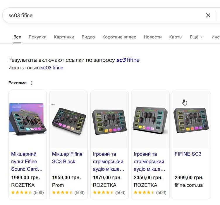The image size is (220, 205).
Task: Switch to the Карты tab
Action: coord(176,37)
